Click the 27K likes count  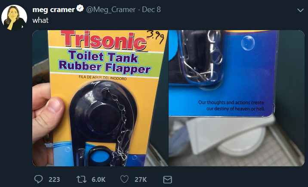point(141,179)
